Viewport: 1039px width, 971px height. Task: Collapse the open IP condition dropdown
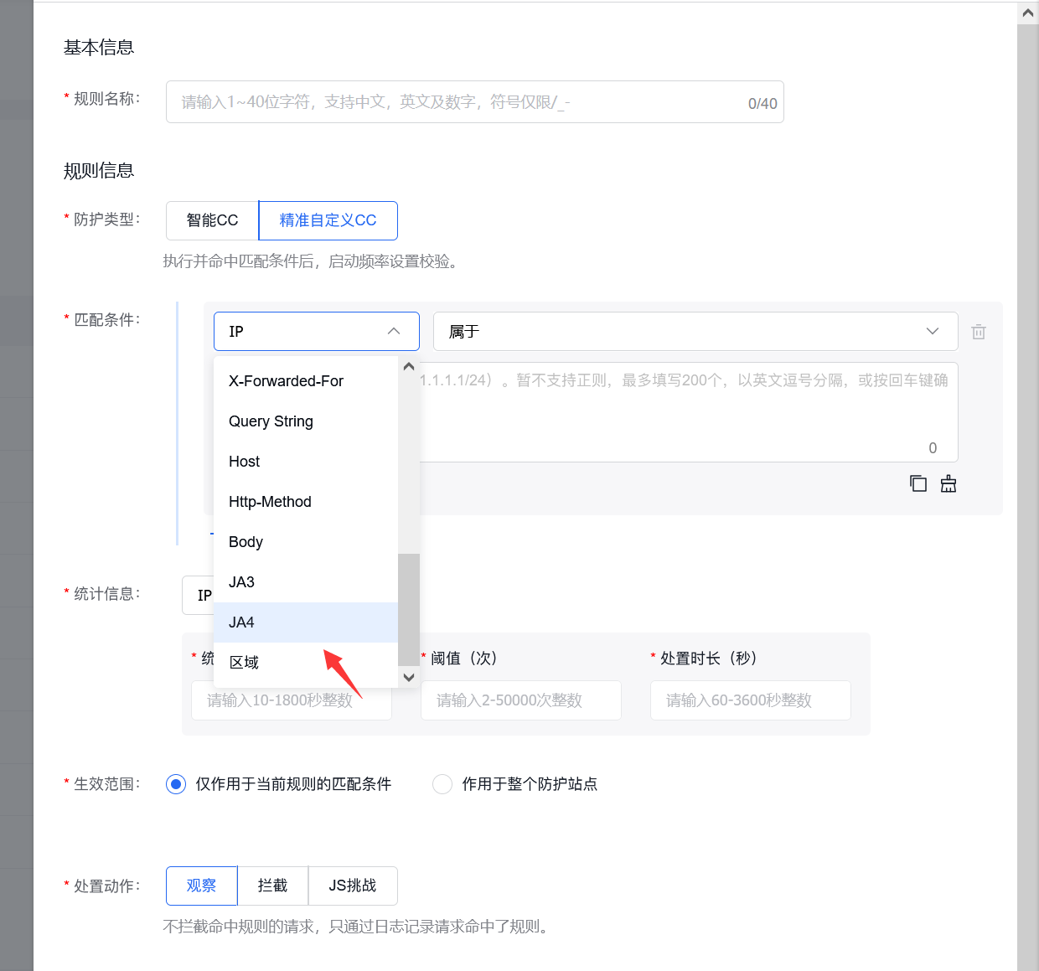393,331
